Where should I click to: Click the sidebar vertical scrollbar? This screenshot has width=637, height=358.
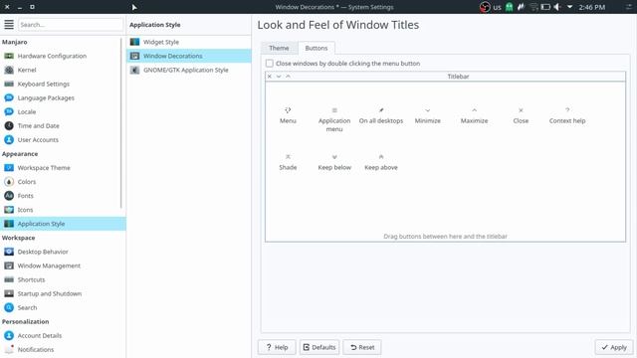click(x=121, y=123)
